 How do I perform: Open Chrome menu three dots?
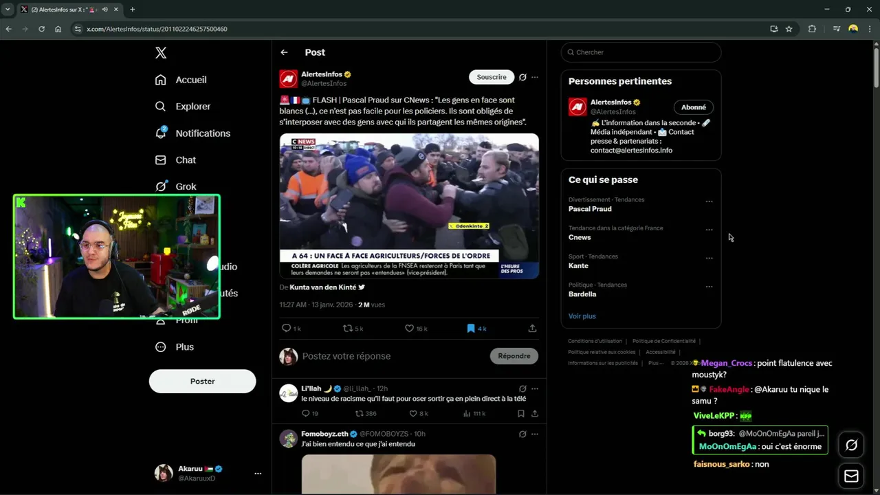click(870, 29)
